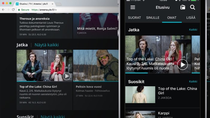
Task: Click Näytä kaikki next to Suosikit
Action: coord(52,116)
